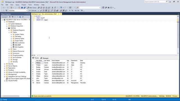
Task: Expand the System Databases folder
Action: [7, 24]
